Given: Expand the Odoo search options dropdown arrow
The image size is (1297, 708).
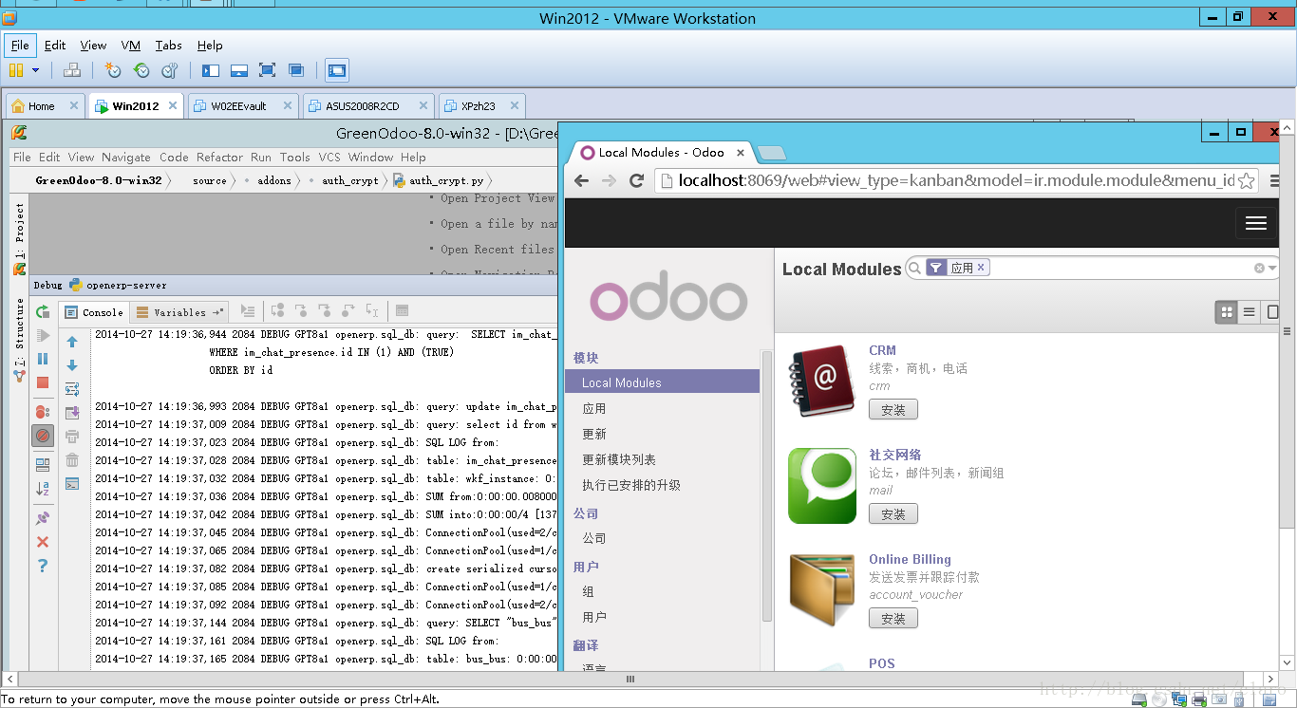Looking at the screenshot, I should (x=1274, y=269).
